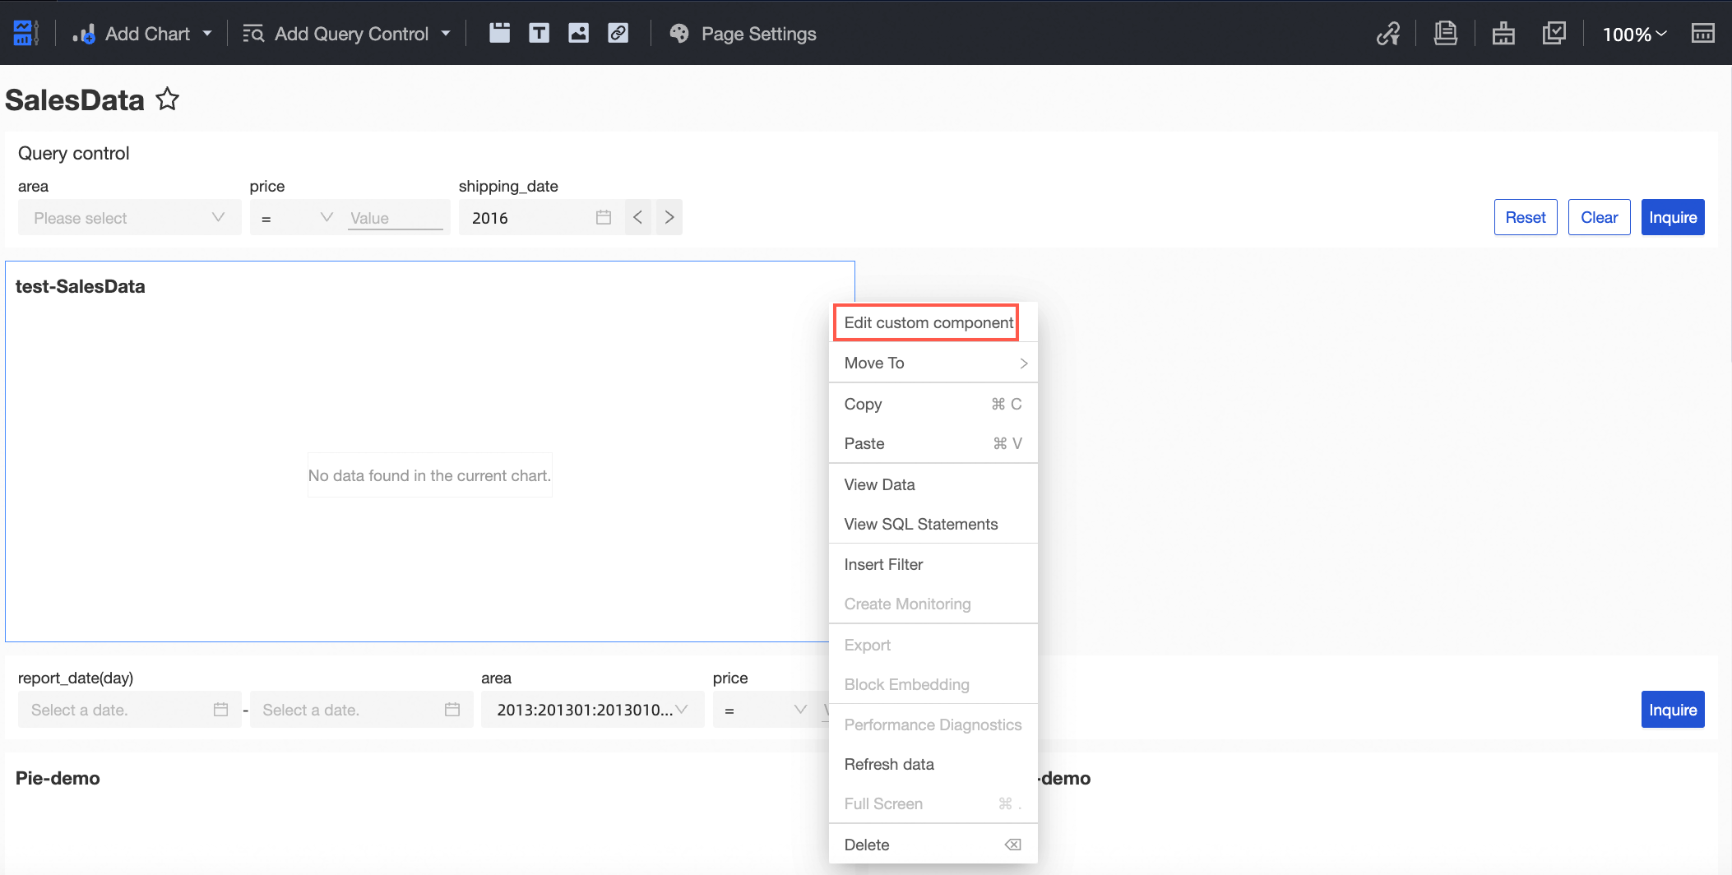Insert a tab container from the toolbar

[499, 33]
